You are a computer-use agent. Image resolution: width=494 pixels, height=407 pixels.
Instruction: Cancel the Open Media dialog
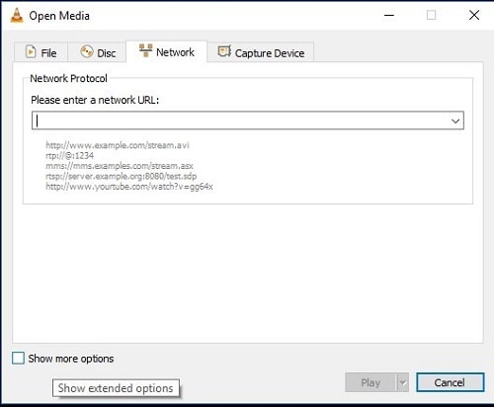point(450,382)
